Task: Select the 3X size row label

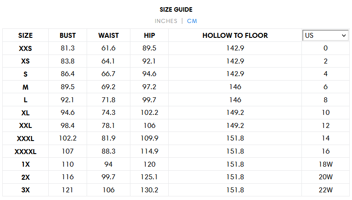Action: coord(25,190)
